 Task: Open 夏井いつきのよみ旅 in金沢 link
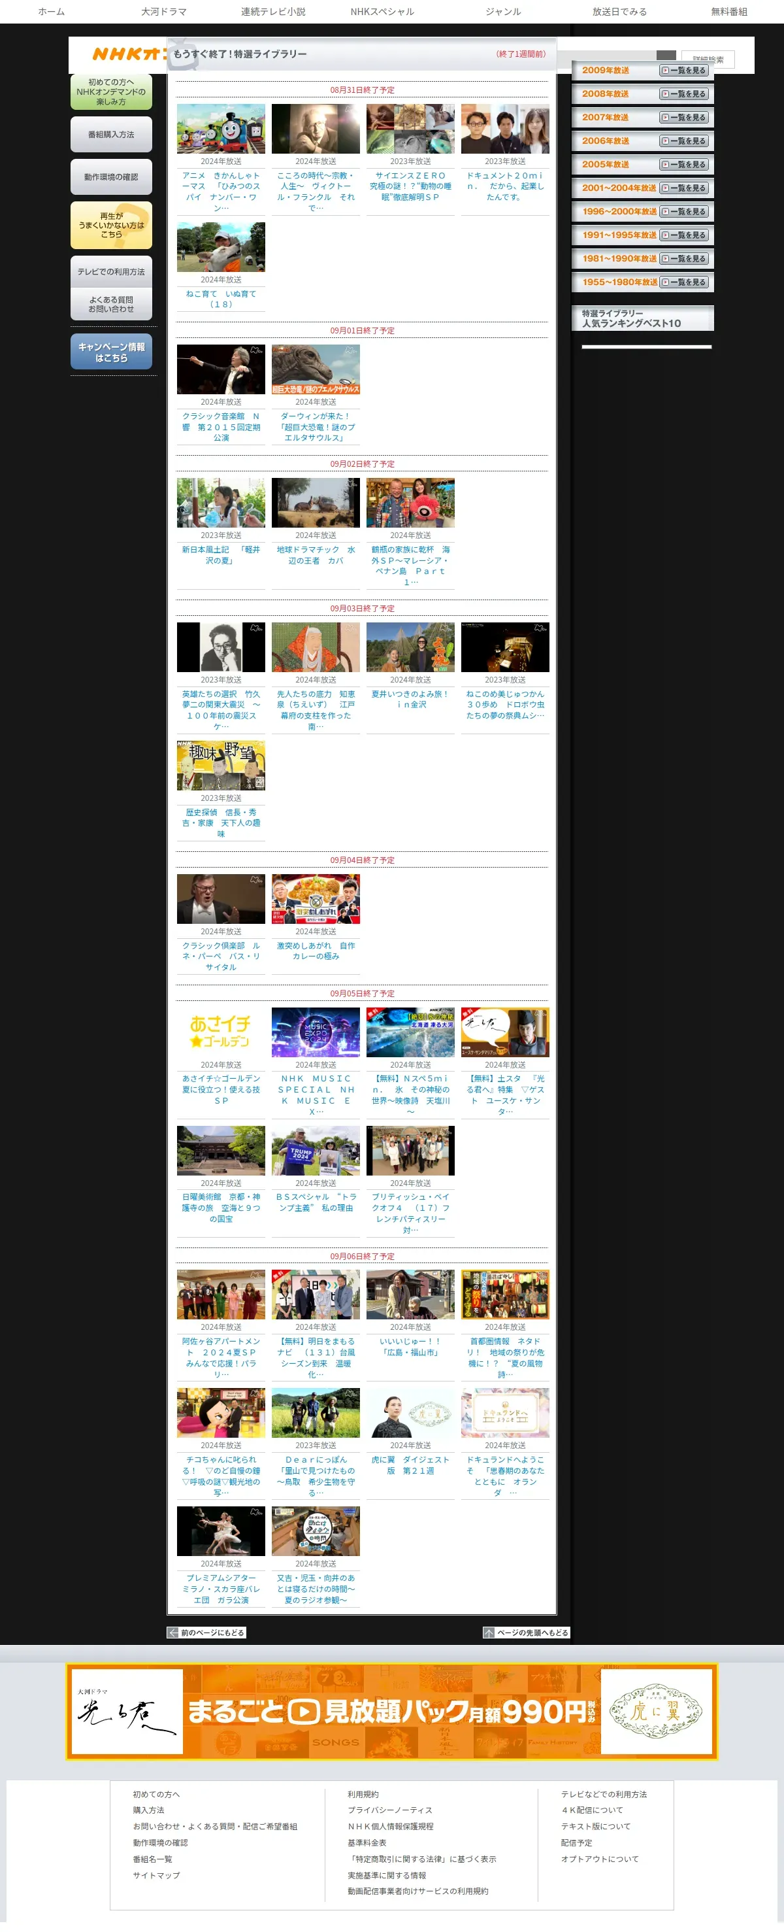(x=410, y=699)
